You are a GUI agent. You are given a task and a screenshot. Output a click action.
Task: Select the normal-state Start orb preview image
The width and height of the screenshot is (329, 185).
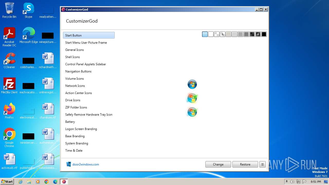point(192,84)
